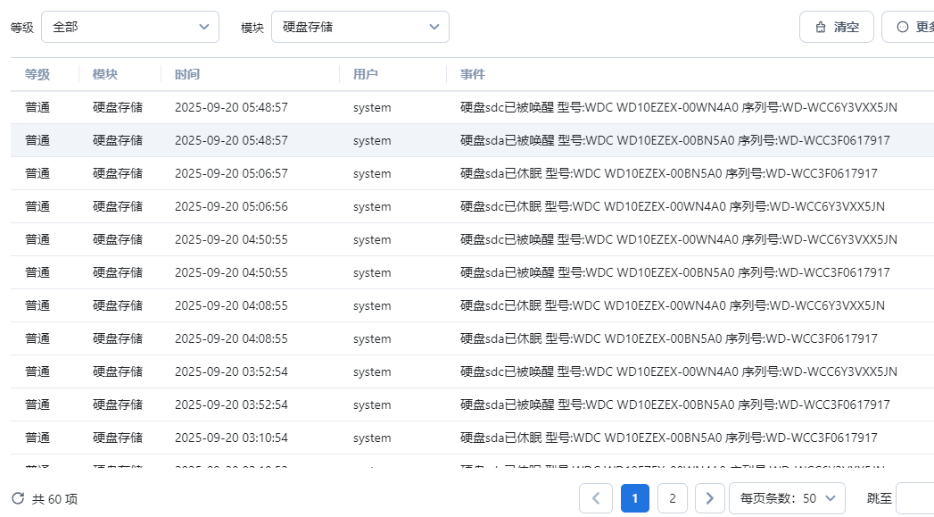Click the circle icon in the 更多 button
This screenshot has height=517, width=934.
point(903,27)
